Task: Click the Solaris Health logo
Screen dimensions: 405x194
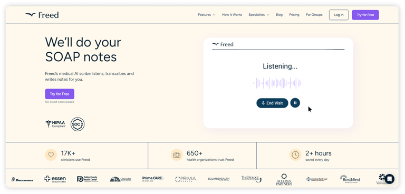Action: click(218, 179)
